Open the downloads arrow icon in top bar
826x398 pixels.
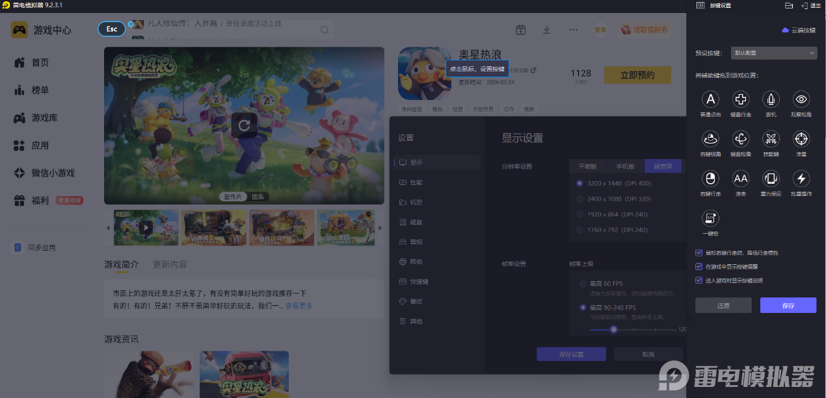tap(547, 30)
